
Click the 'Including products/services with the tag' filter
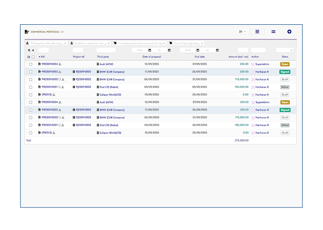(x=140, y=43)
